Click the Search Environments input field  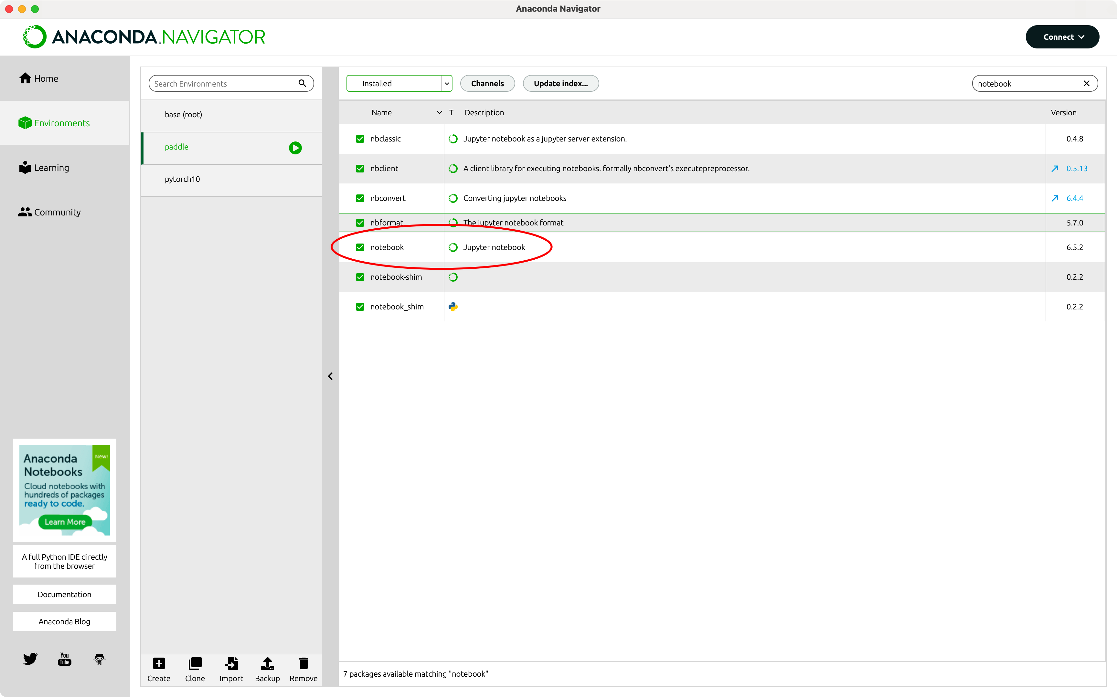point(224,83)
